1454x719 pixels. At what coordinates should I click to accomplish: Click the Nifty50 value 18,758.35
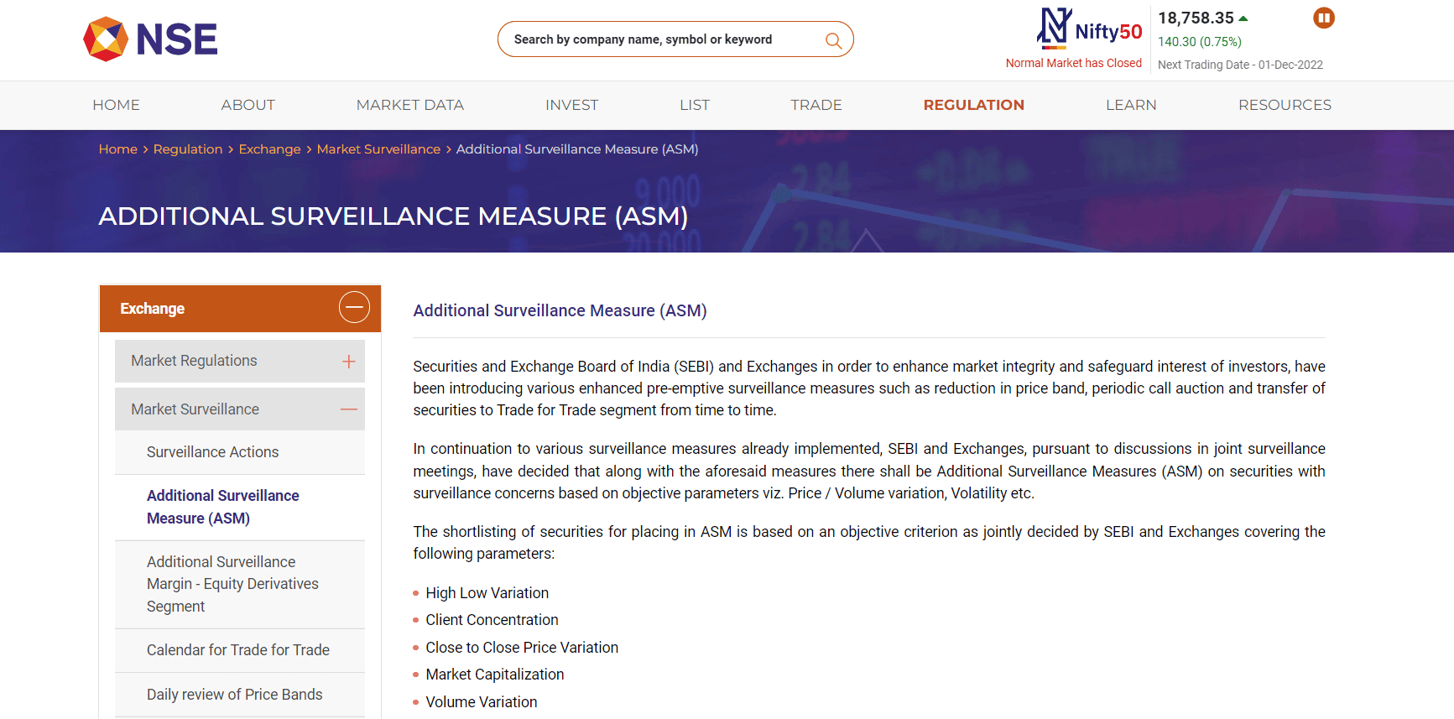pyautogui.click(x=1196, y=18)
